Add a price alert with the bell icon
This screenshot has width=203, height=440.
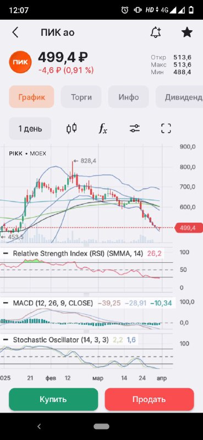click(x=156, y=33)
